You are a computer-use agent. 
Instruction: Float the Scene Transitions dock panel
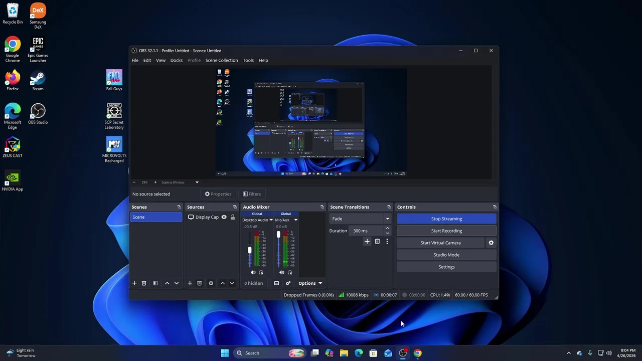pos(389,207)
